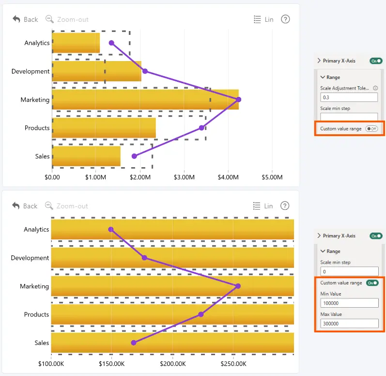This screenshot has width=386, height=376.
Task: Enable Custom value range switch that is Off
Action: (x=371, y=128)
